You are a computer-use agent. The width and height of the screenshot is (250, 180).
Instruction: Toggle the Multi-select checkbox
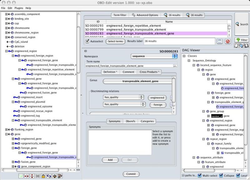[199, 175]
